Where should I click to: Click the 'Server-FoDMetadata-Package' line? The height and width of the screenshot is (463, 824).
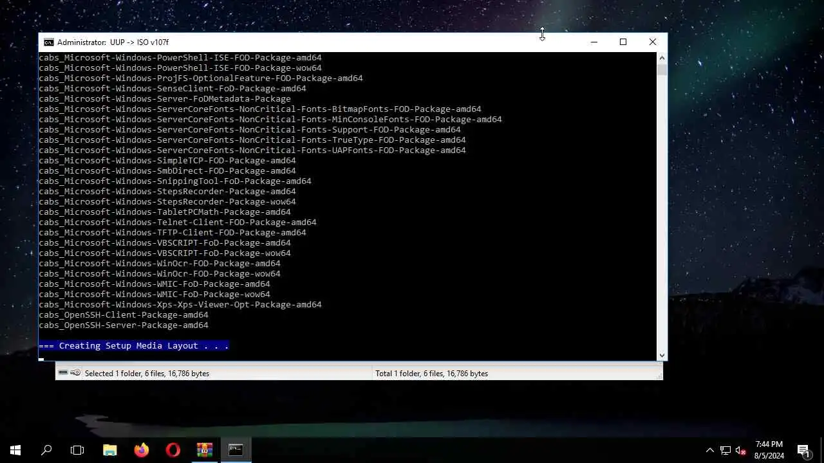tap(165, 99)
